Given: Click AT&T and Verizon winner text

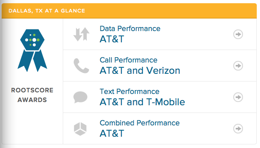Looking at the screenshot, I should coord(140,71).
